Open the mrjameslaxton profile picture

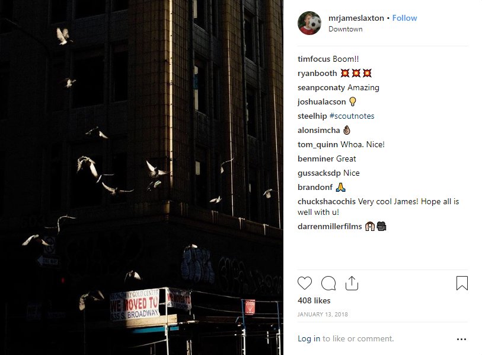point(309,23)
